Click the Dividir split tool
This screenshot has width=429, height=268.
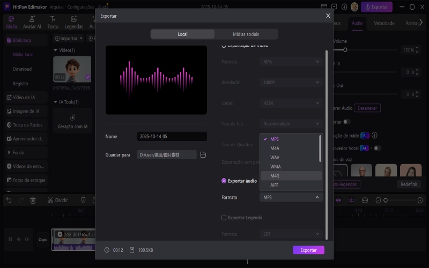[57, 200]
